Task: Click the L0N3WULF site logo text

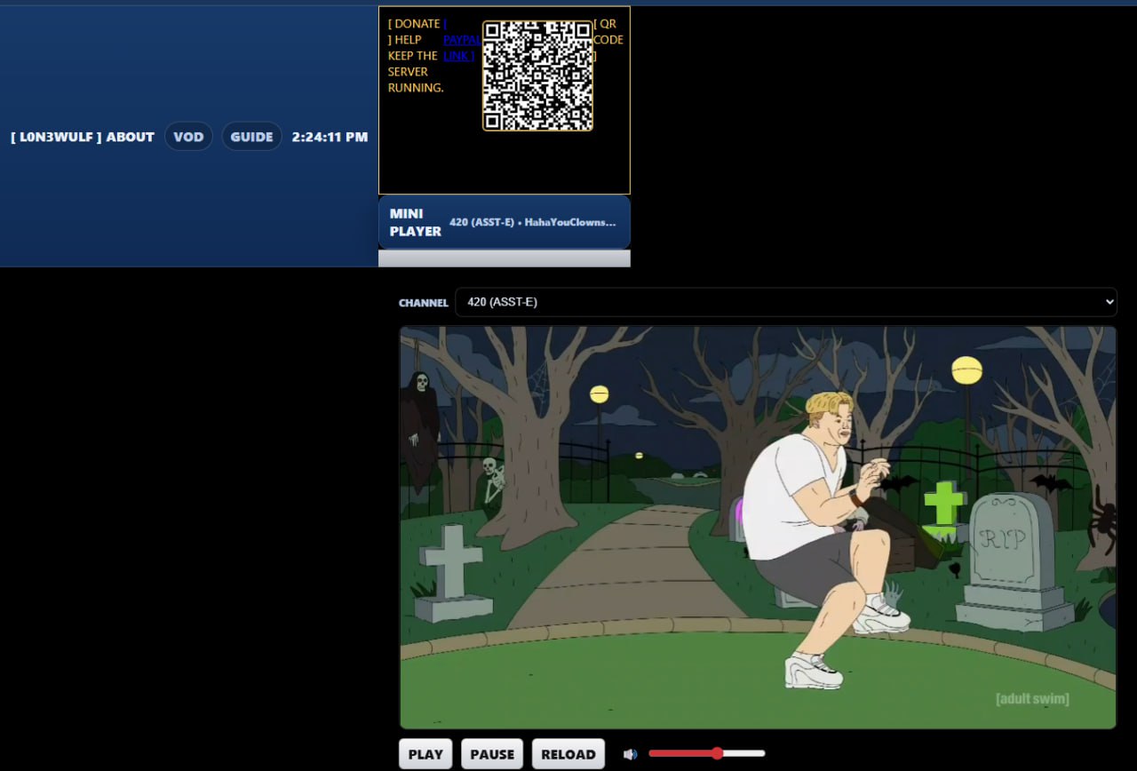Action: 56,137
